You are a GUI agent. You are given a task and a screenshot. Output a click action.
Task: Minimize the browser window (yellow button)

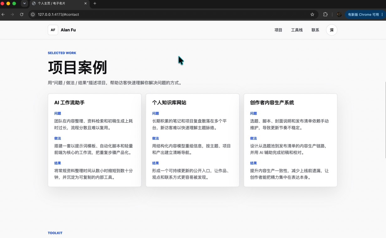click(x=8, y=3)
